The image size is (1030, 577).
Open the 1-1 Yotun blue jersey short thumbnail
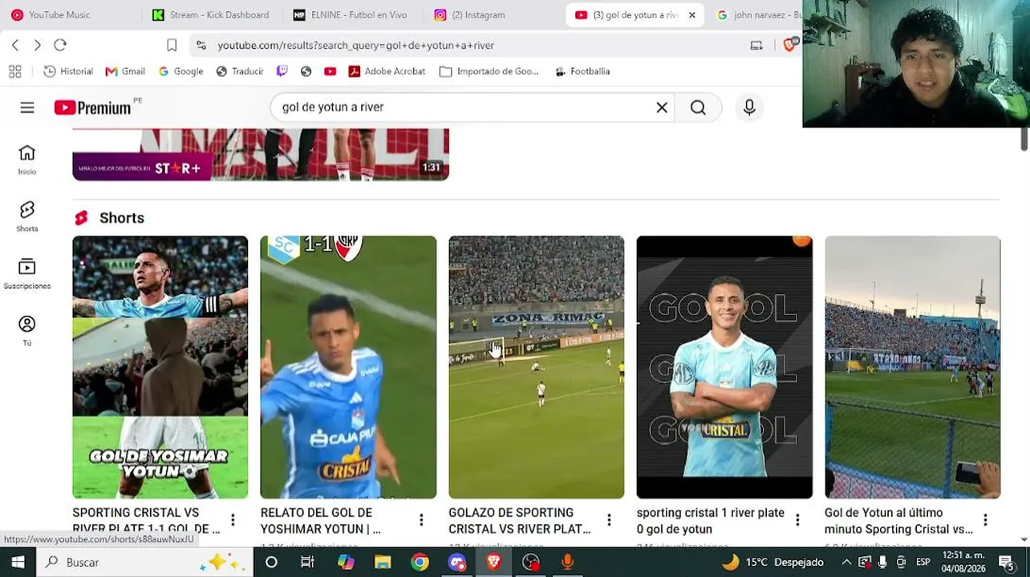(x=348, y=367)
